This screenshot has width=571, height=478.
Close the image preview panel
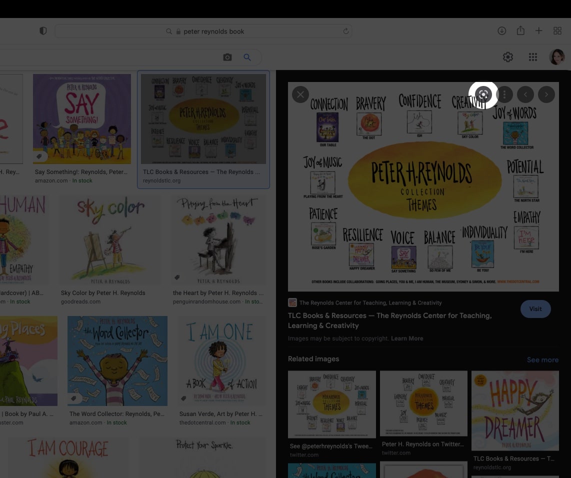point(300,94)
